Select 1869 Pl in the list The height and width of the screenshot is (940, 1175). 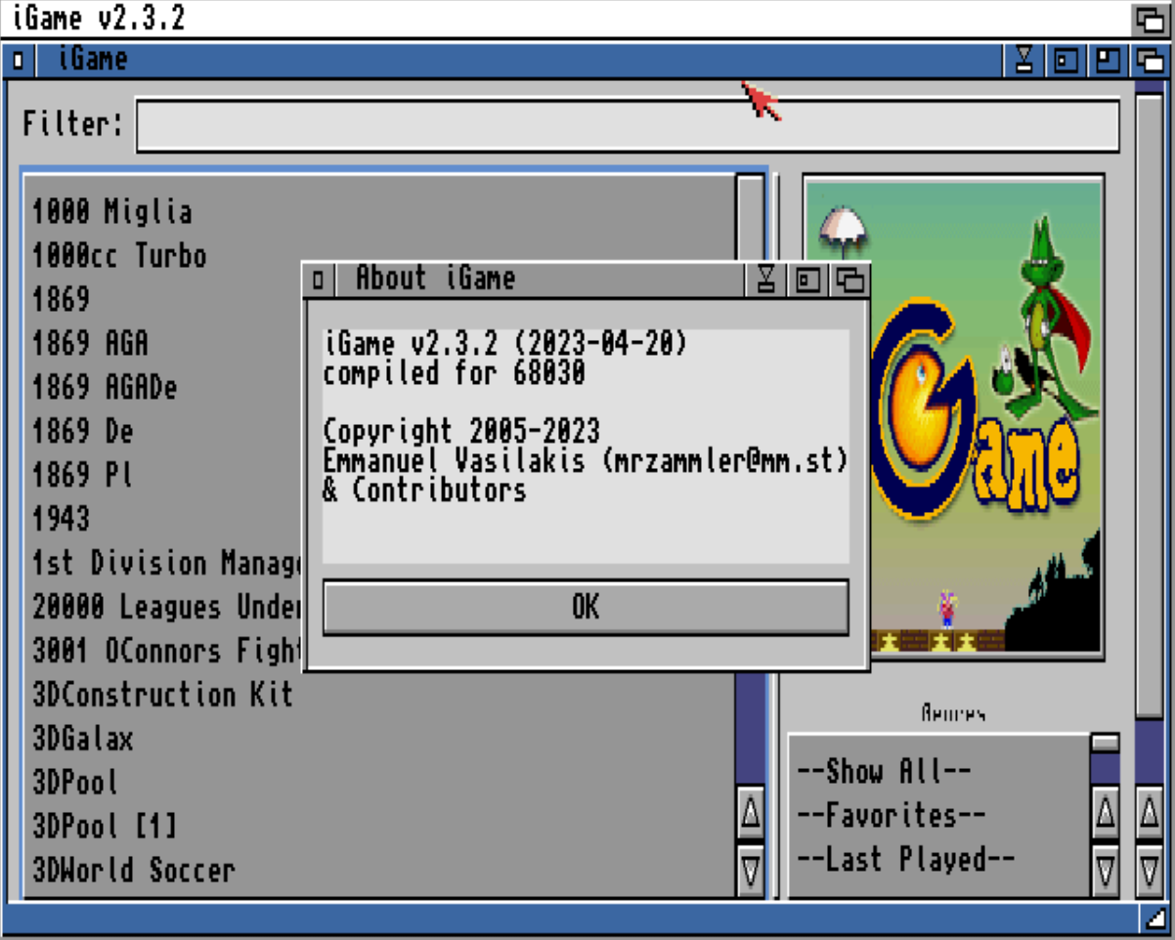pos(82,476)
